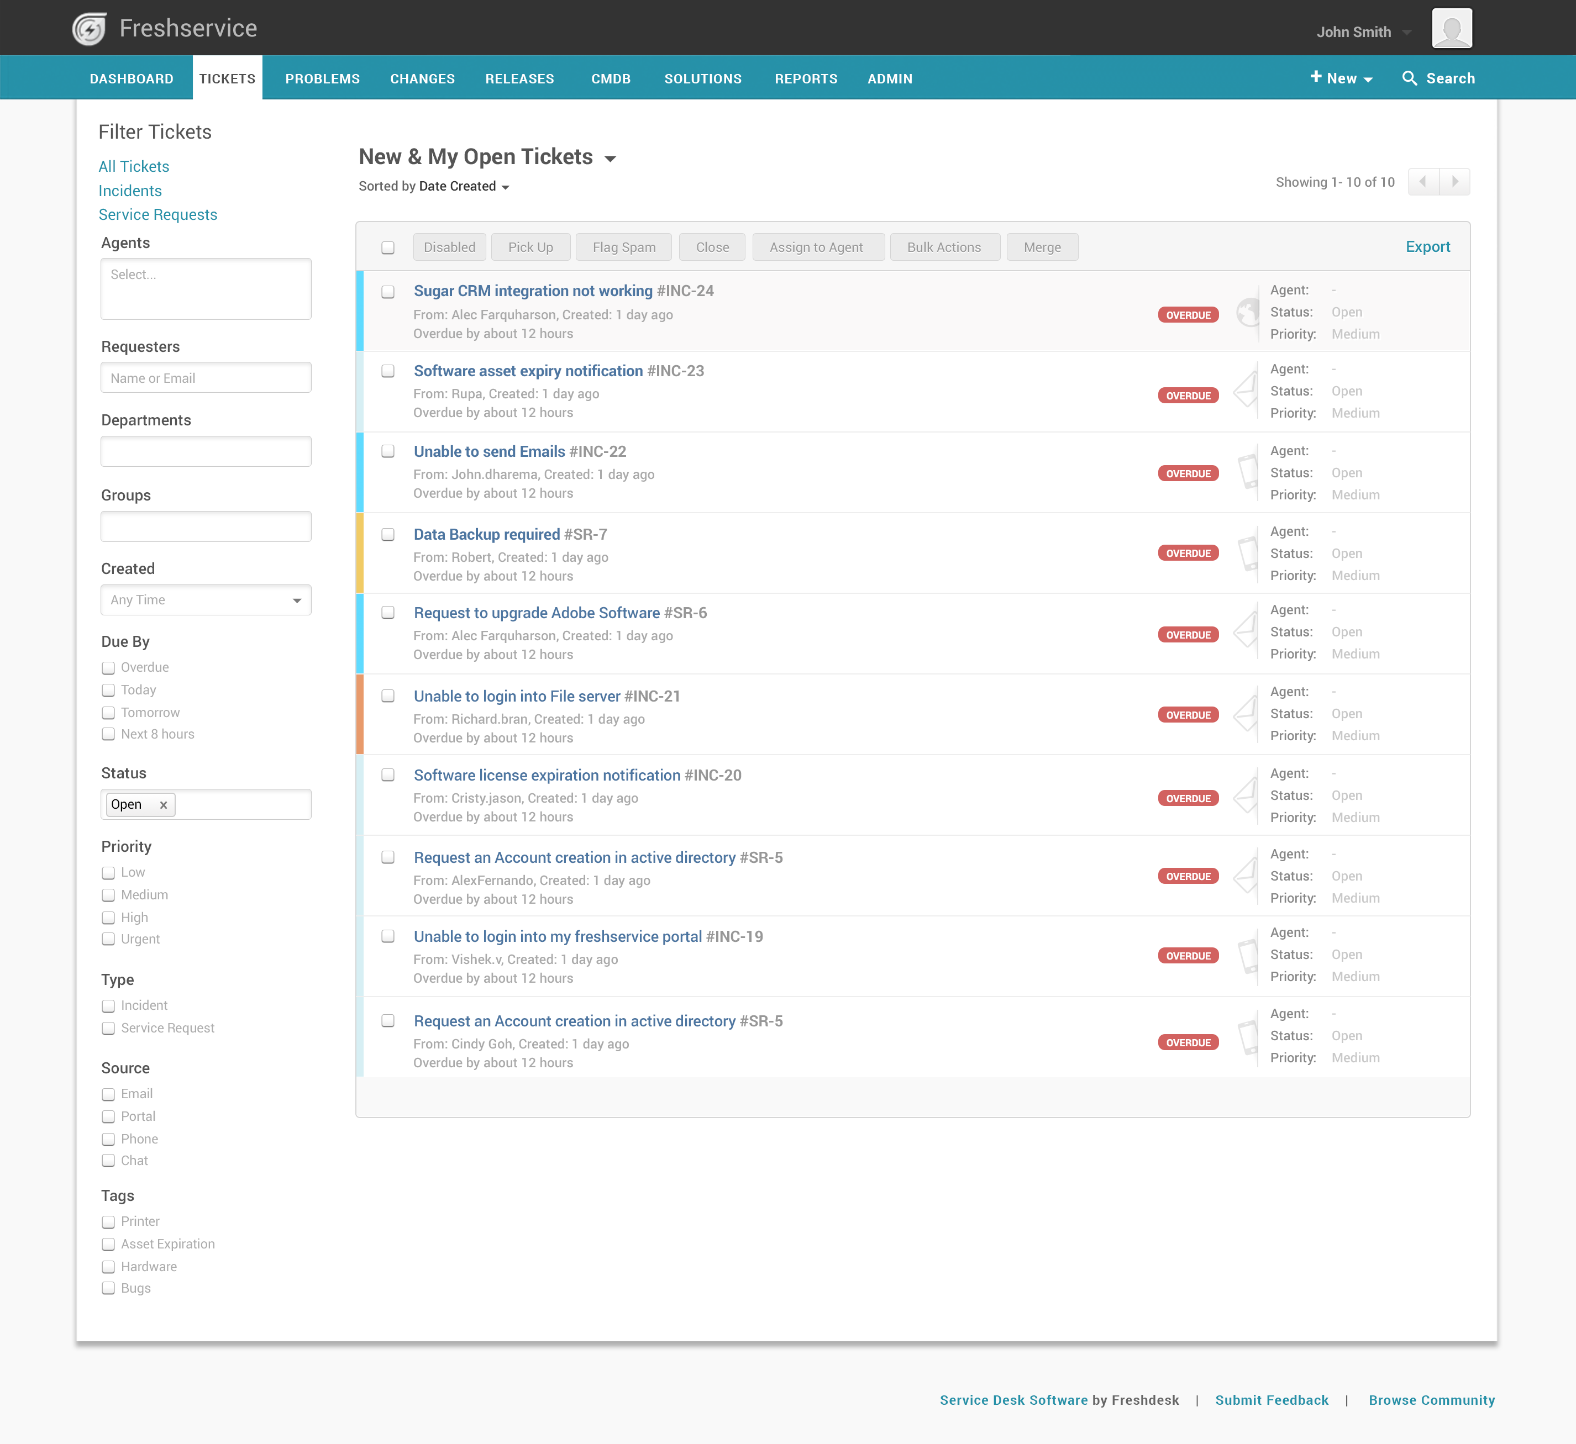
Task: Click the Search magnifier icon
Action: (1409, 78)
